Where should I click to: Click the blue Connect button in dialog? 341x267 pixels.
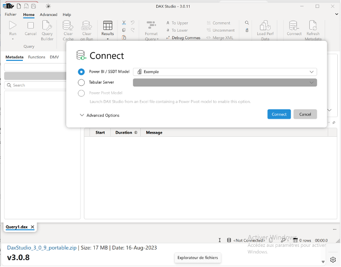pyautogui.click(x=279, y=114)
